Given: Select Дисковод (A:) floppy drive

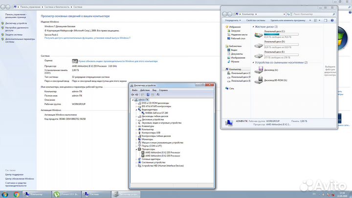Looking at the screenshot, I should pos(266,70).
